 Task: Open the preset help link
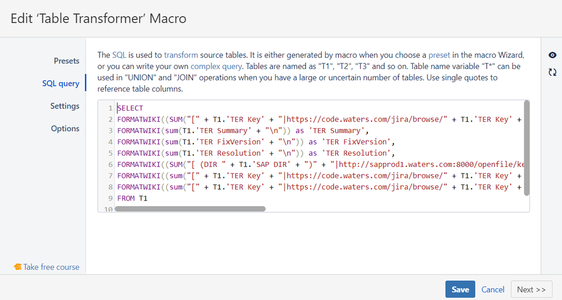point(439,55)
